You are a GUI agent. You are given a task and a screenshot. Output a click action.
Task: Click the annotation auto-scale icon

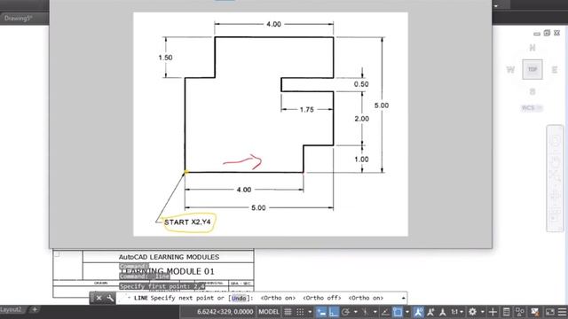coord(430,312)
